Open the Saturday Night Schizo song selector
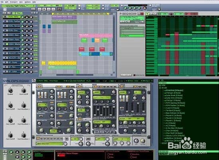219x160 pixels. point(18,6)
